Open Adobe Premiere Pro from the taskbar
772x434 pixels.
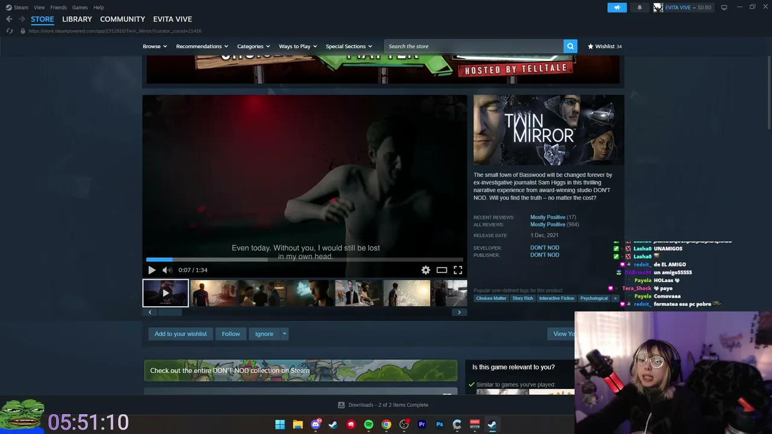[x=422, y=424]
